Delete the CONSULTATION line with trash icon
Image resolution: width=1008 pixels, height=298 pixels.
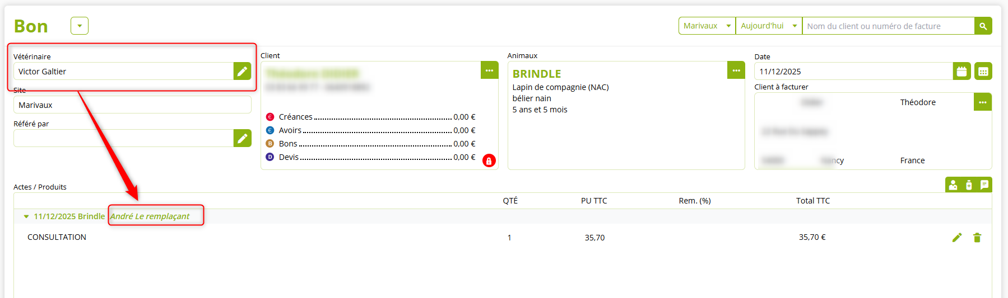977,238
